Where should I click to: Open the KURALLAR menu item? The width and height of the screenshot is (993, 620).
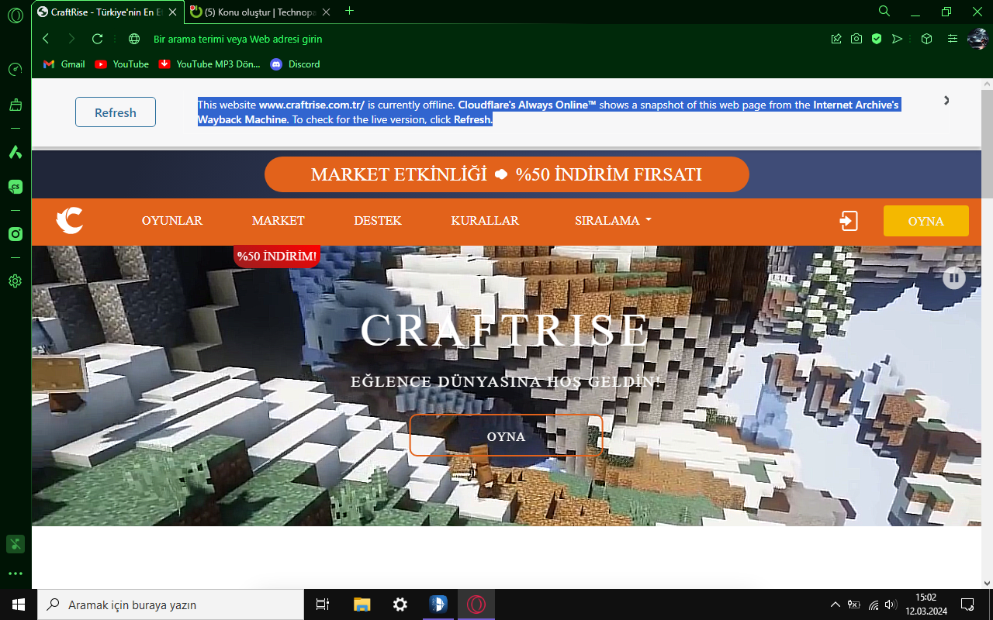click(x=485, y=221)
